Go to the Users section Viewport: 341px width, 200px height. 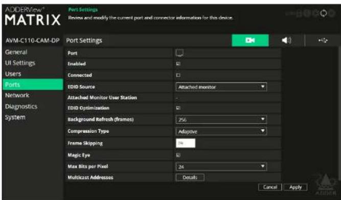(x=13, y=74)
